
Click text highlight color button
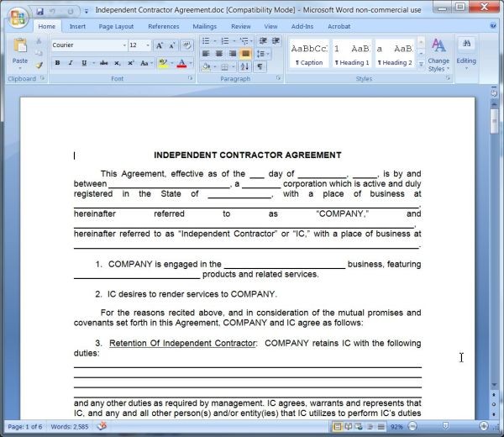click(x=163, y=63)
